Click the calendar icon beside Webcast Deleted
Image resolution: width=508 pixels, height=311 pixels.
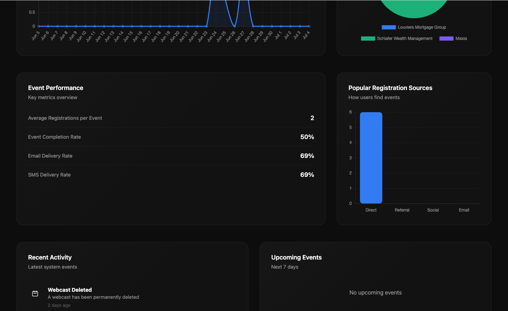pos(35,293)
